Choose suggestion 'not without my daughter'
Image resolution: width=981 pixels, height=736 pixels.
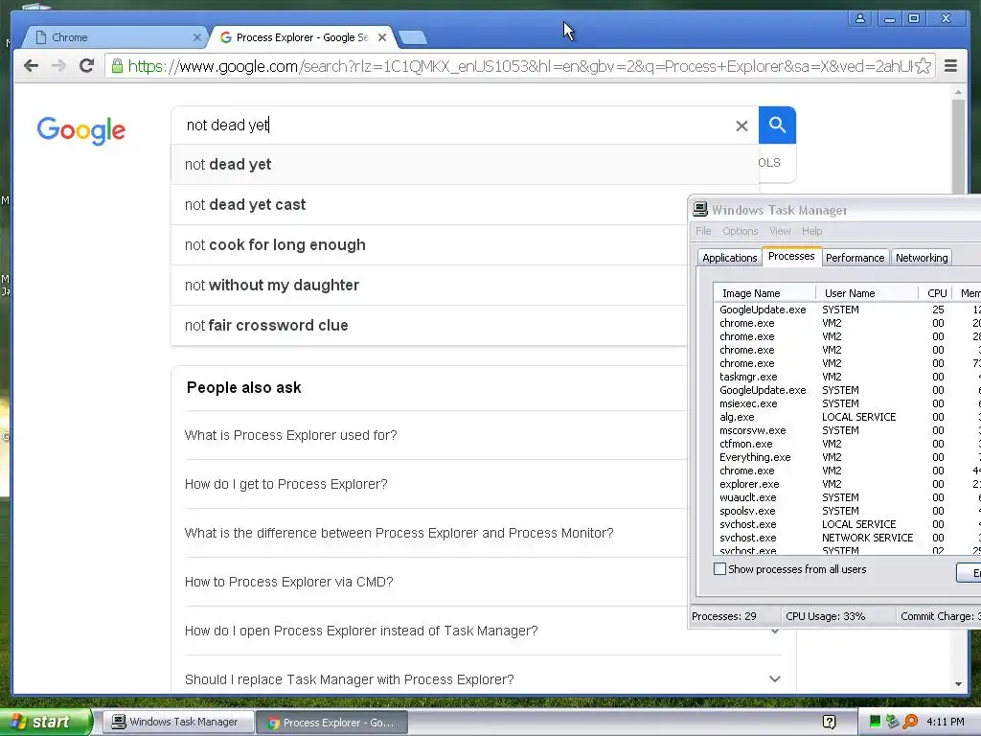click(428, 286)
